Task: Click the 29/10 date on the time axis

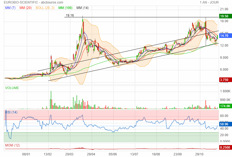Action: 200,154
